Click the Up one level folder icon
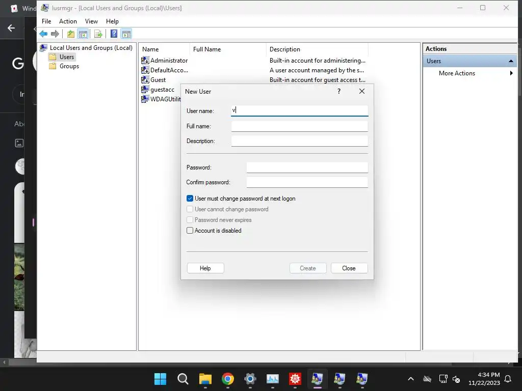522x391 pixels. click(x=70, y=34)
